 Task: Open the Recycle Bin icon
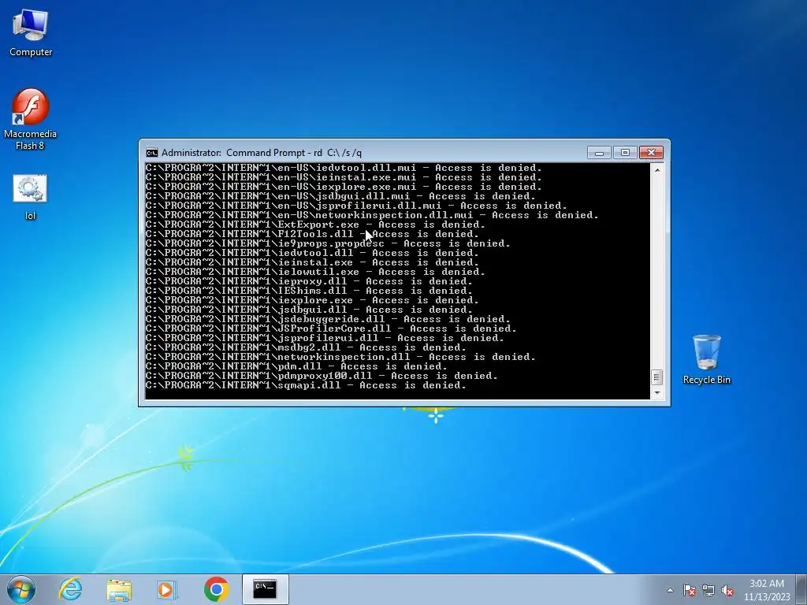coord(706,359)
